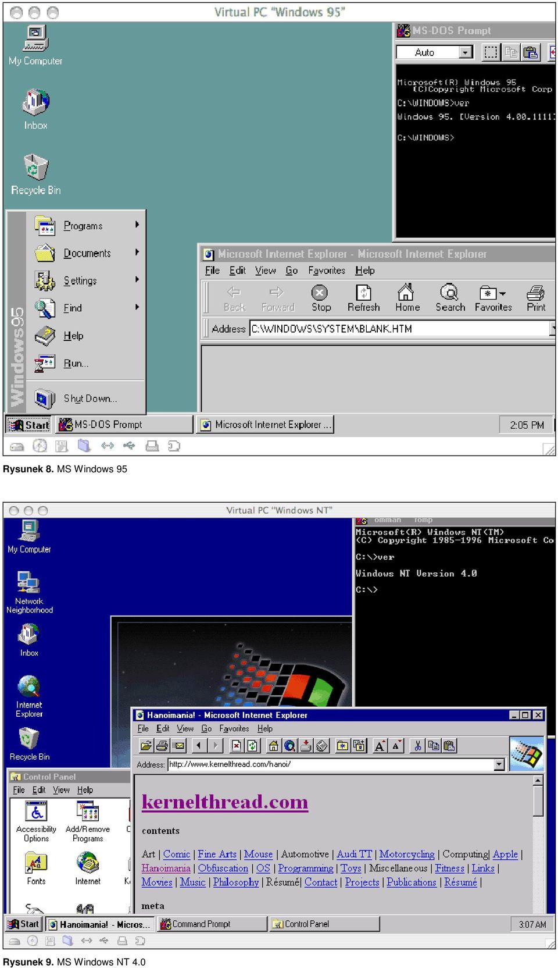Click the larger font icon in Hanoimania IE toolbar

[x=380, y=745]
